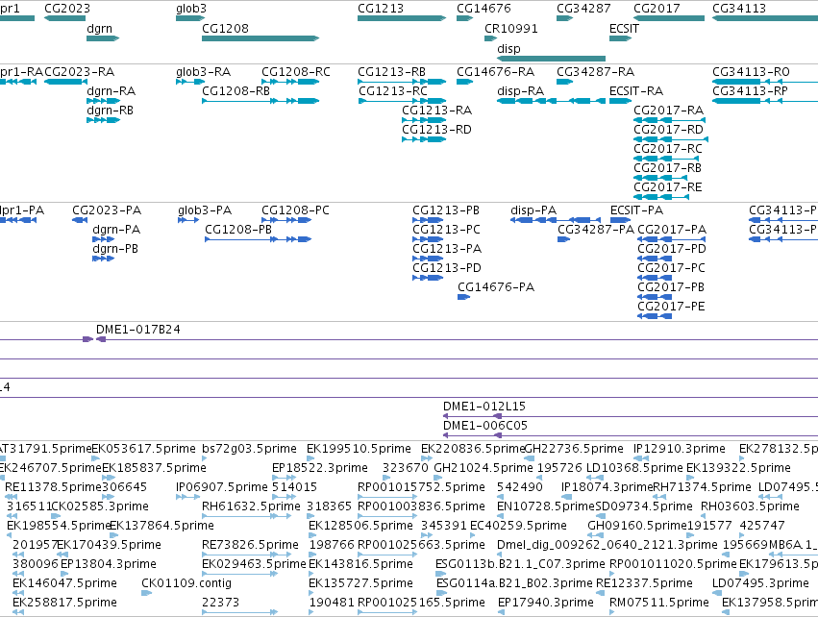
Task: Click the glob3-RA transcript label
Action: (204, 72)
